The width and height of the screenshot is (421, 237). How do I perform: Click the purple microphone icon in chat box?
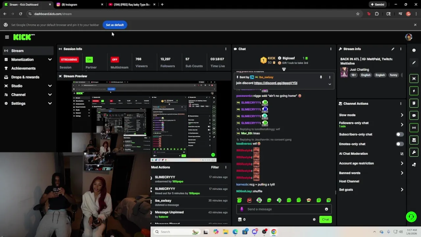click(242, 209)
